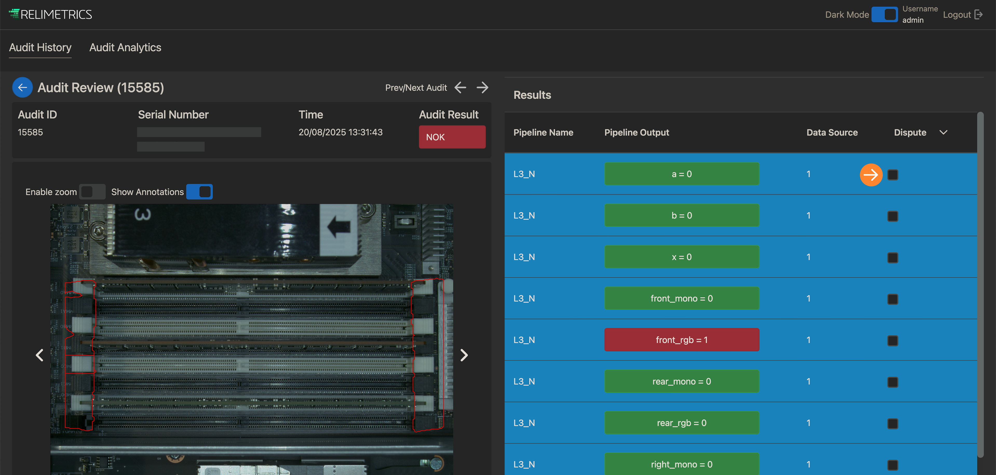The width and height of the screenshot is (996, 475).
Task: Toggle the Dark Mode switch
Action: coord(884,15)
